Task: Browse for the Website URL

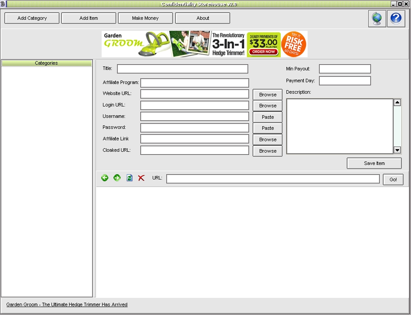Action: pyautogui.click(x=268, y=95)
